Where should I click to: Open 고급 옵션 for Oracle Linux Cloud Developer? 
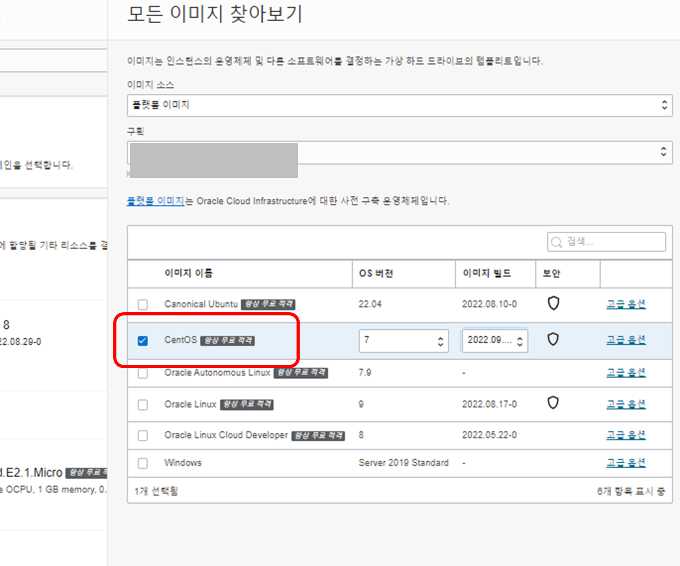coord(626,435)
